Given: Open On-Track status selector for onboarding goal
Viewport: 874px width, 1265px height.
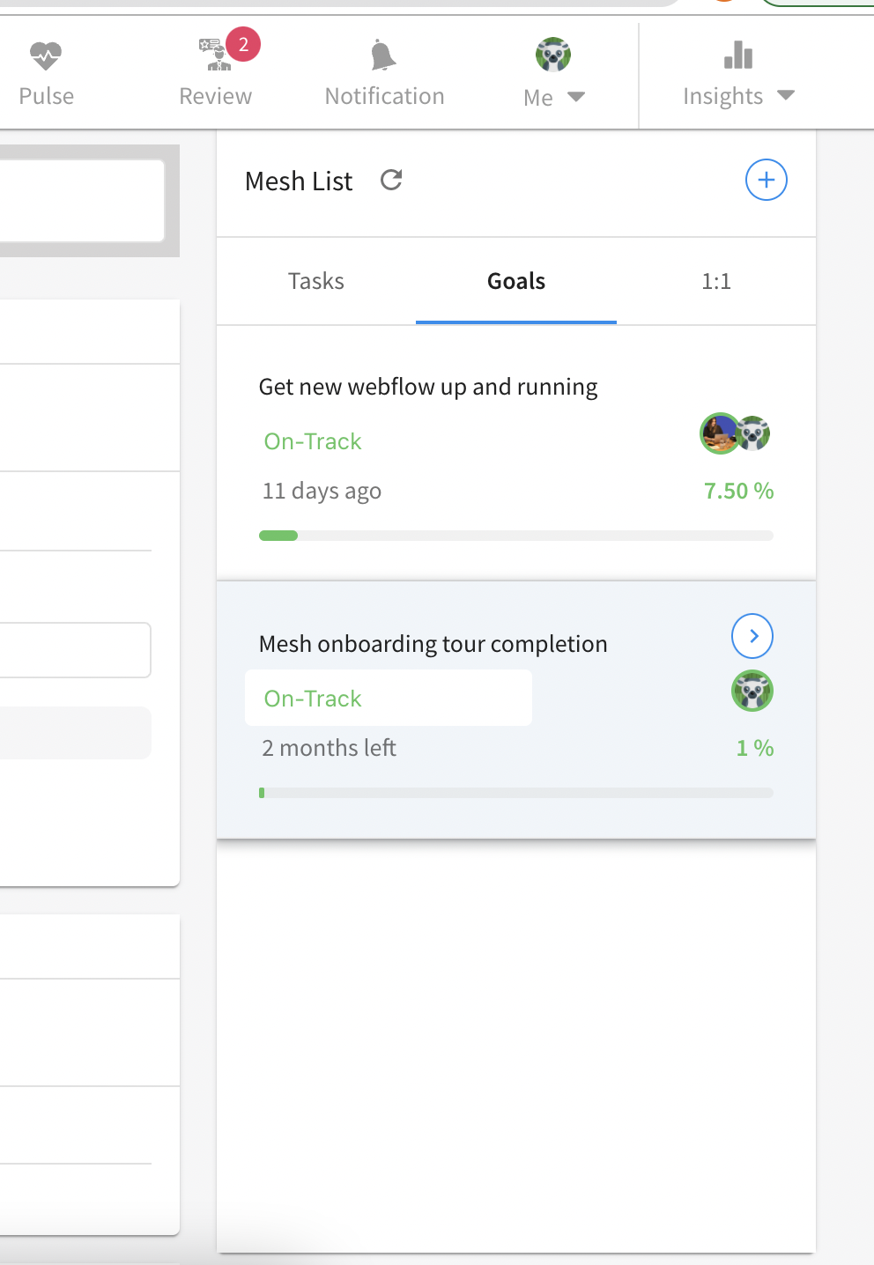Looking at the screenshot, I should point(388,699).
